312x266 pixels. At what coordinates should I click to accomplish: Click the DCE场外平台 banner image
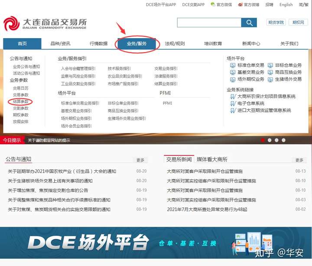point(156,243)
